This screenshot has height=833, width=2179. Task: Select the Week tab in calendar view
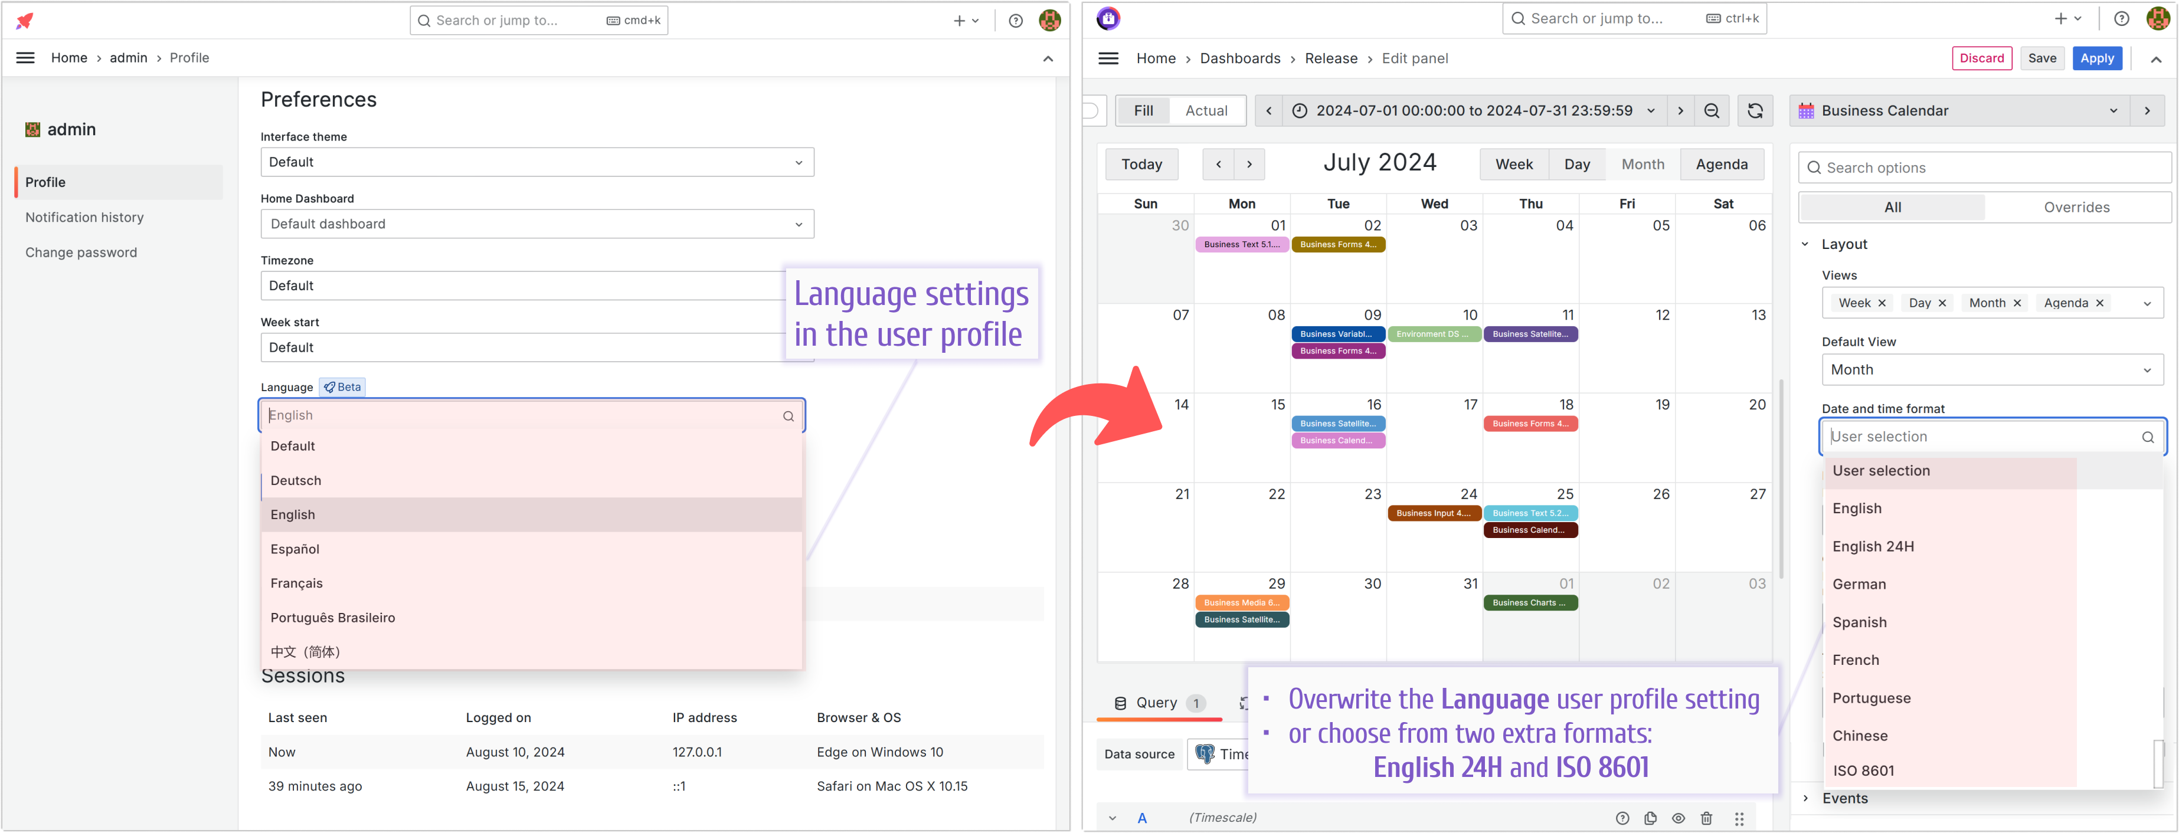pyautogui.click(x=1512, y=165)
